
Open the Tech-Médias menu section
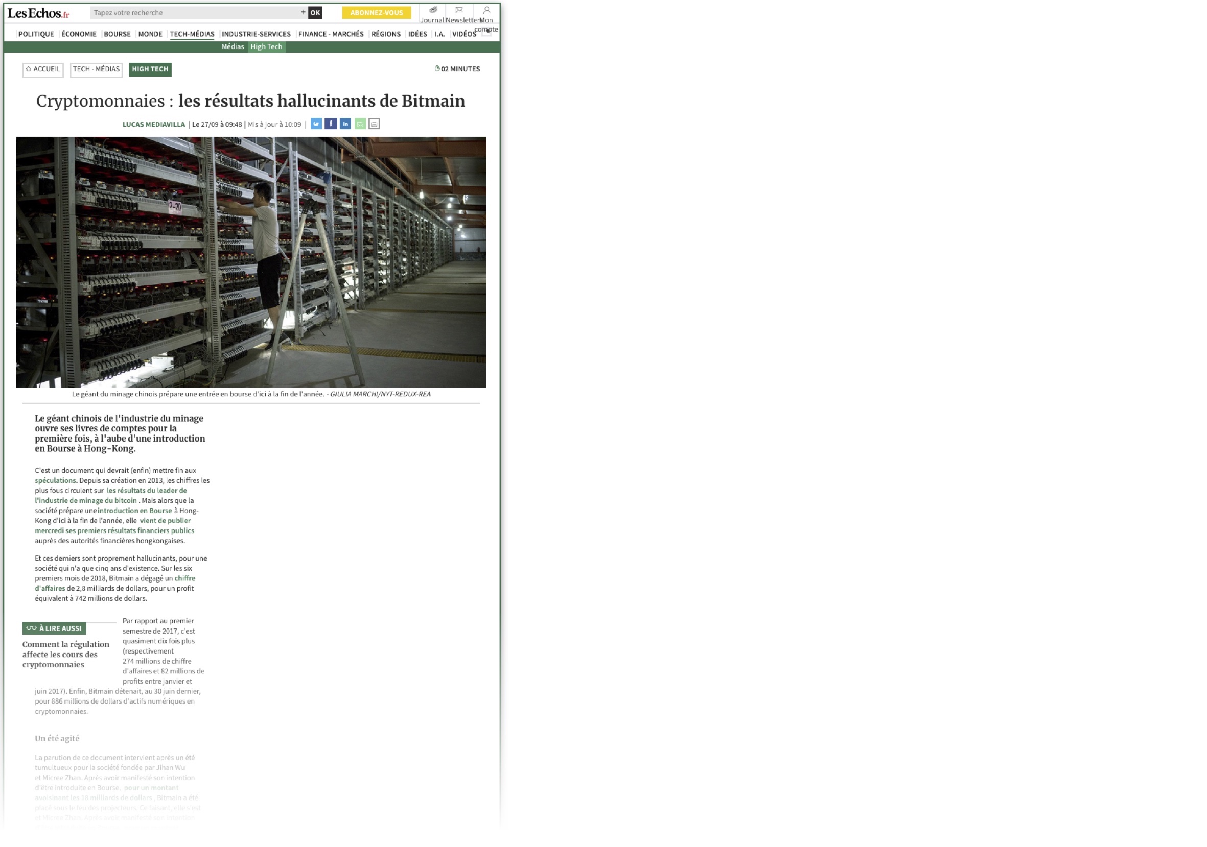(192, 34)
